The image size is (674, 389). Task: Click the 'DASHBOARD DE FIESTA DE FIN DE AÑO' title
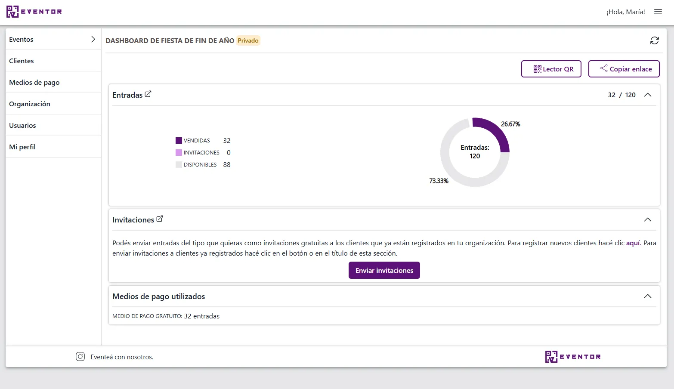tap(170, 40)
